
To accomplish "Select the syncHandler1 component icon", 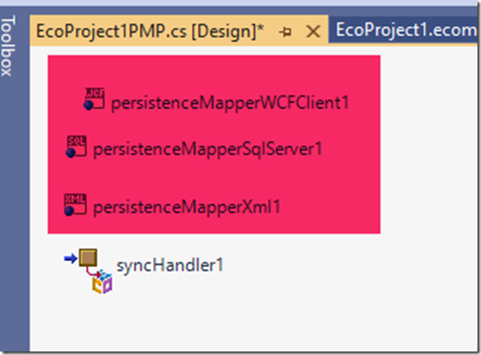I will pyautogui.click(x=88, y=272).
